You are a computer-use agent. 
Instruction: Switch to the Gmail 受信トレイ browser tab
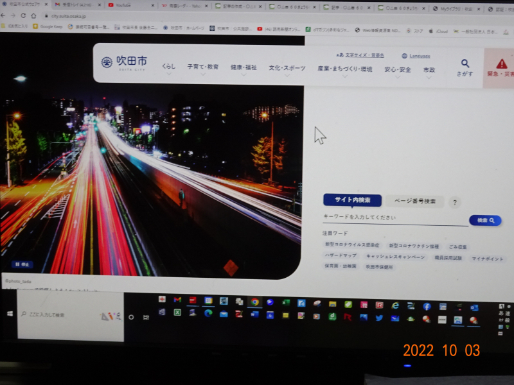pyautogui.click(x=76, y=4)
